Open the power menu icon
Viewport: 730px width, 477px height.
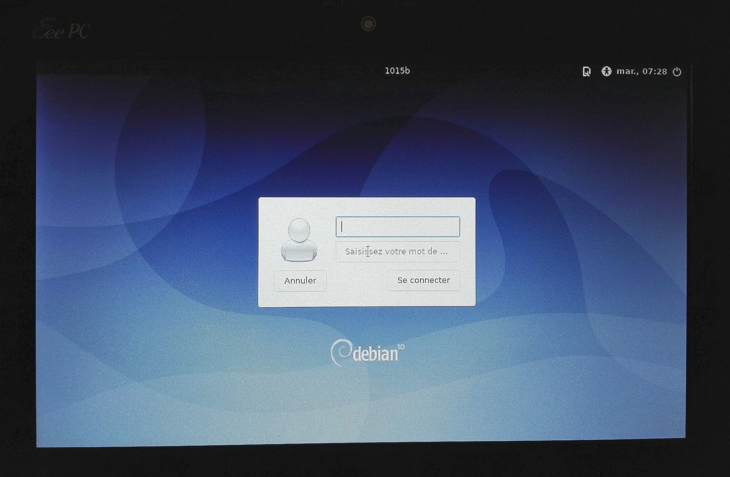[x=677, y=71]
